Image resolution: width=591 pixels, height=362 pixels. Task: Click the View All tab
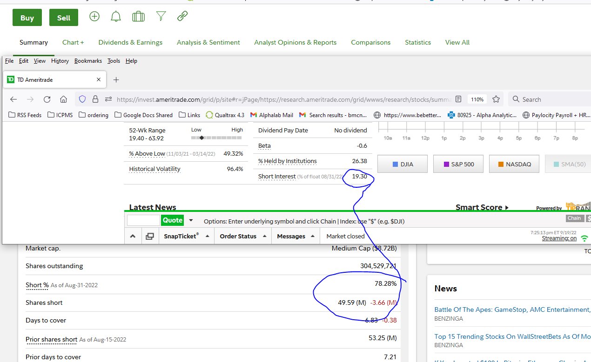(x=457, y=42)
